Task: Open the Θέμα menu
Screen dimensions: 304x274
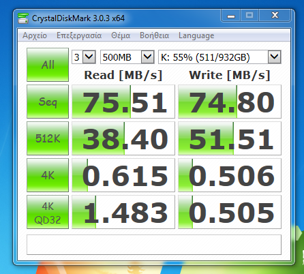Action: (x=121, y=35)
